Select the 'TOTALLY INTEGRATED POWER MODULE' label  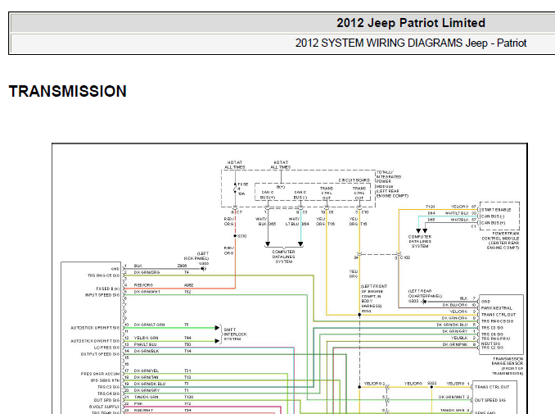click(x=388, y=179)
